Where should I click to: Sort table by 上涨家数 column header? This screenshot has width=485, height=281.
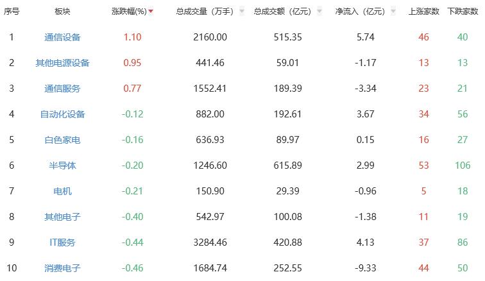pyautogui.click(x=423, y=12)
